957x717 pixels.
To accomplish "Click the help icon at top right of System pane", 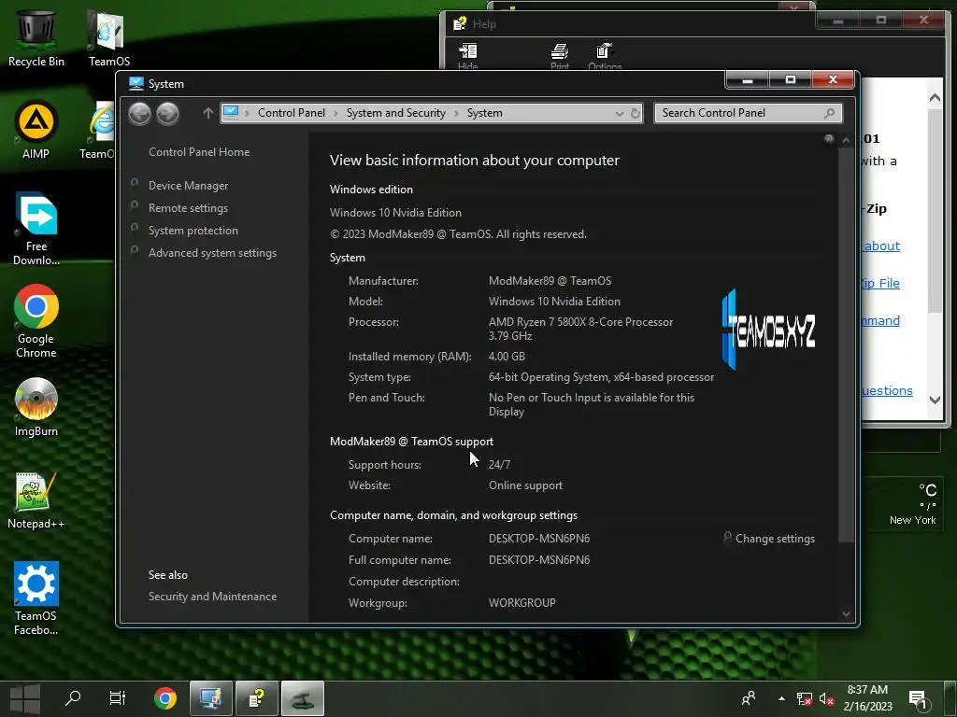I will [828, 139].
